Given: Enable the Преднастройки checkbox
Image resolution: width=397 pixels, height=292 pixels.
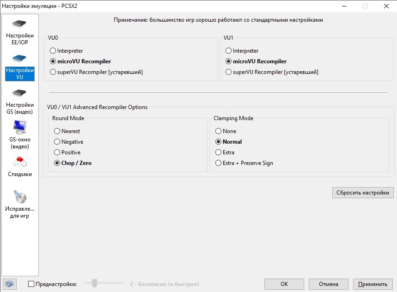Looking at the screenshot, I should pos(31,284).
